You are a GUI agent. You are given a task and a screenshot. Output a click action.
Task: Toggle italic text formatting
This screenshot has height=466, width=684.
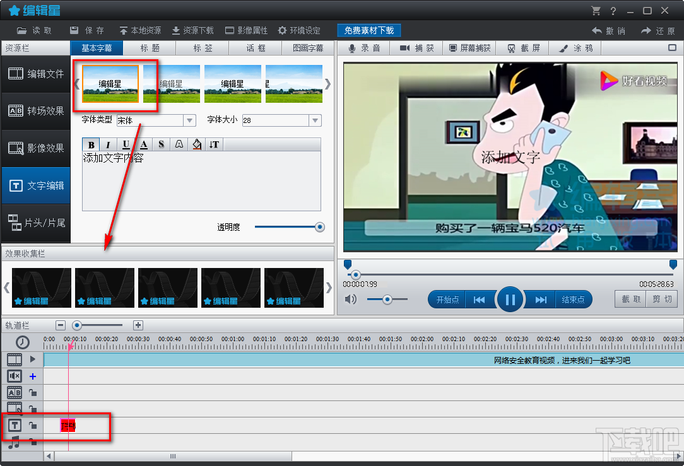[x=108, y=145]
